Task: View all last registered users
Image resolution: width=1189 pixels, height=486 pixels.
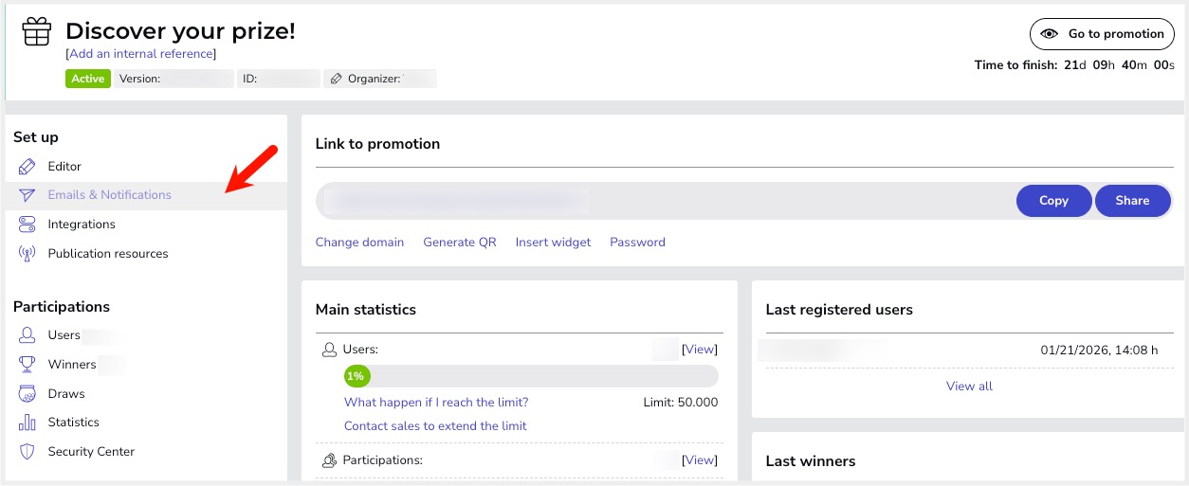Action: (x=969, y=387)
